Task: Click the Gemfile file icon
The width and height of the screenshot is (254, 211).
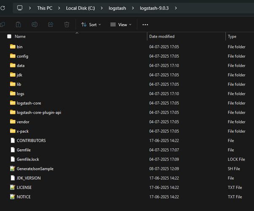Action: (13, 150)
